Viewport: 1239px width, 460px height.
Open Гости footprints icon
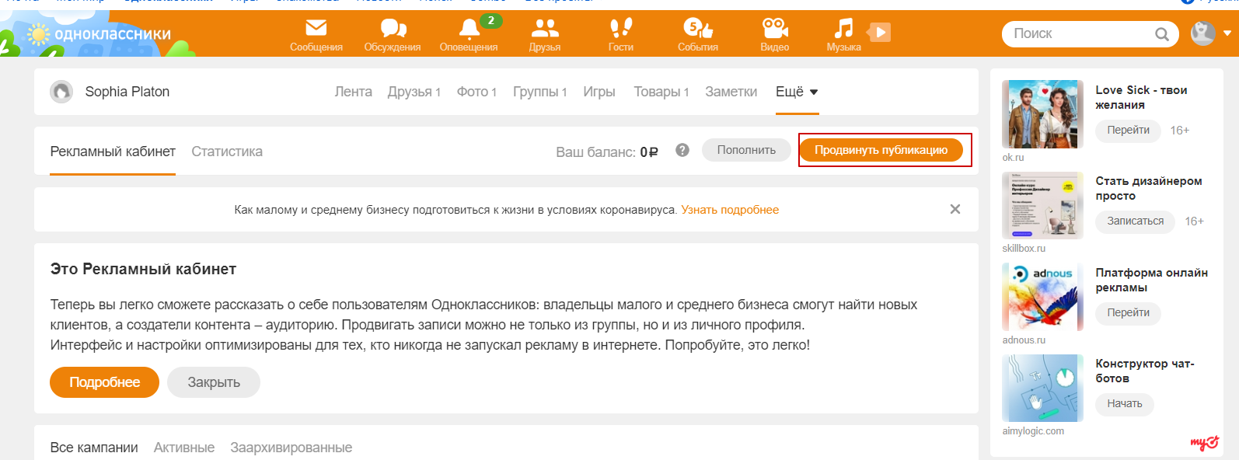620,29
